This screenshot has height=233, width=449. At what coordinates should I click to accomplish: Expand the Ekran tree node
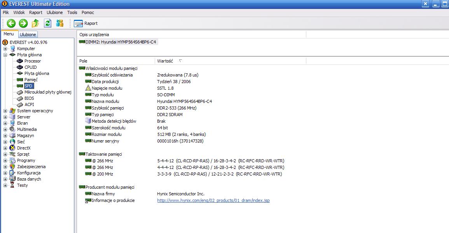pyautogui.click(x=5, y=123)
